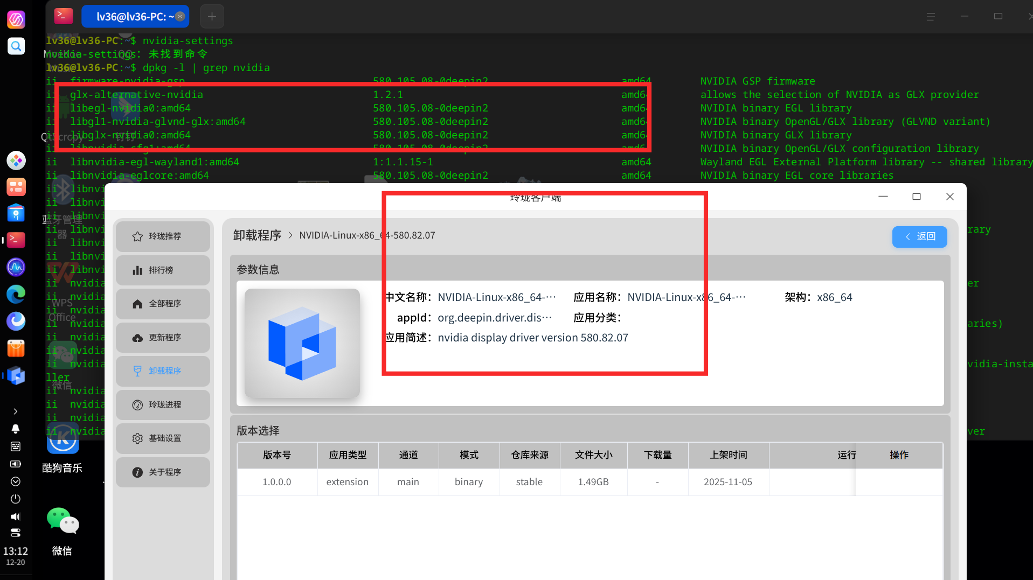Click the 文件大小 column header
Viewport: 1033px width, 580px height.
(593, 455)
